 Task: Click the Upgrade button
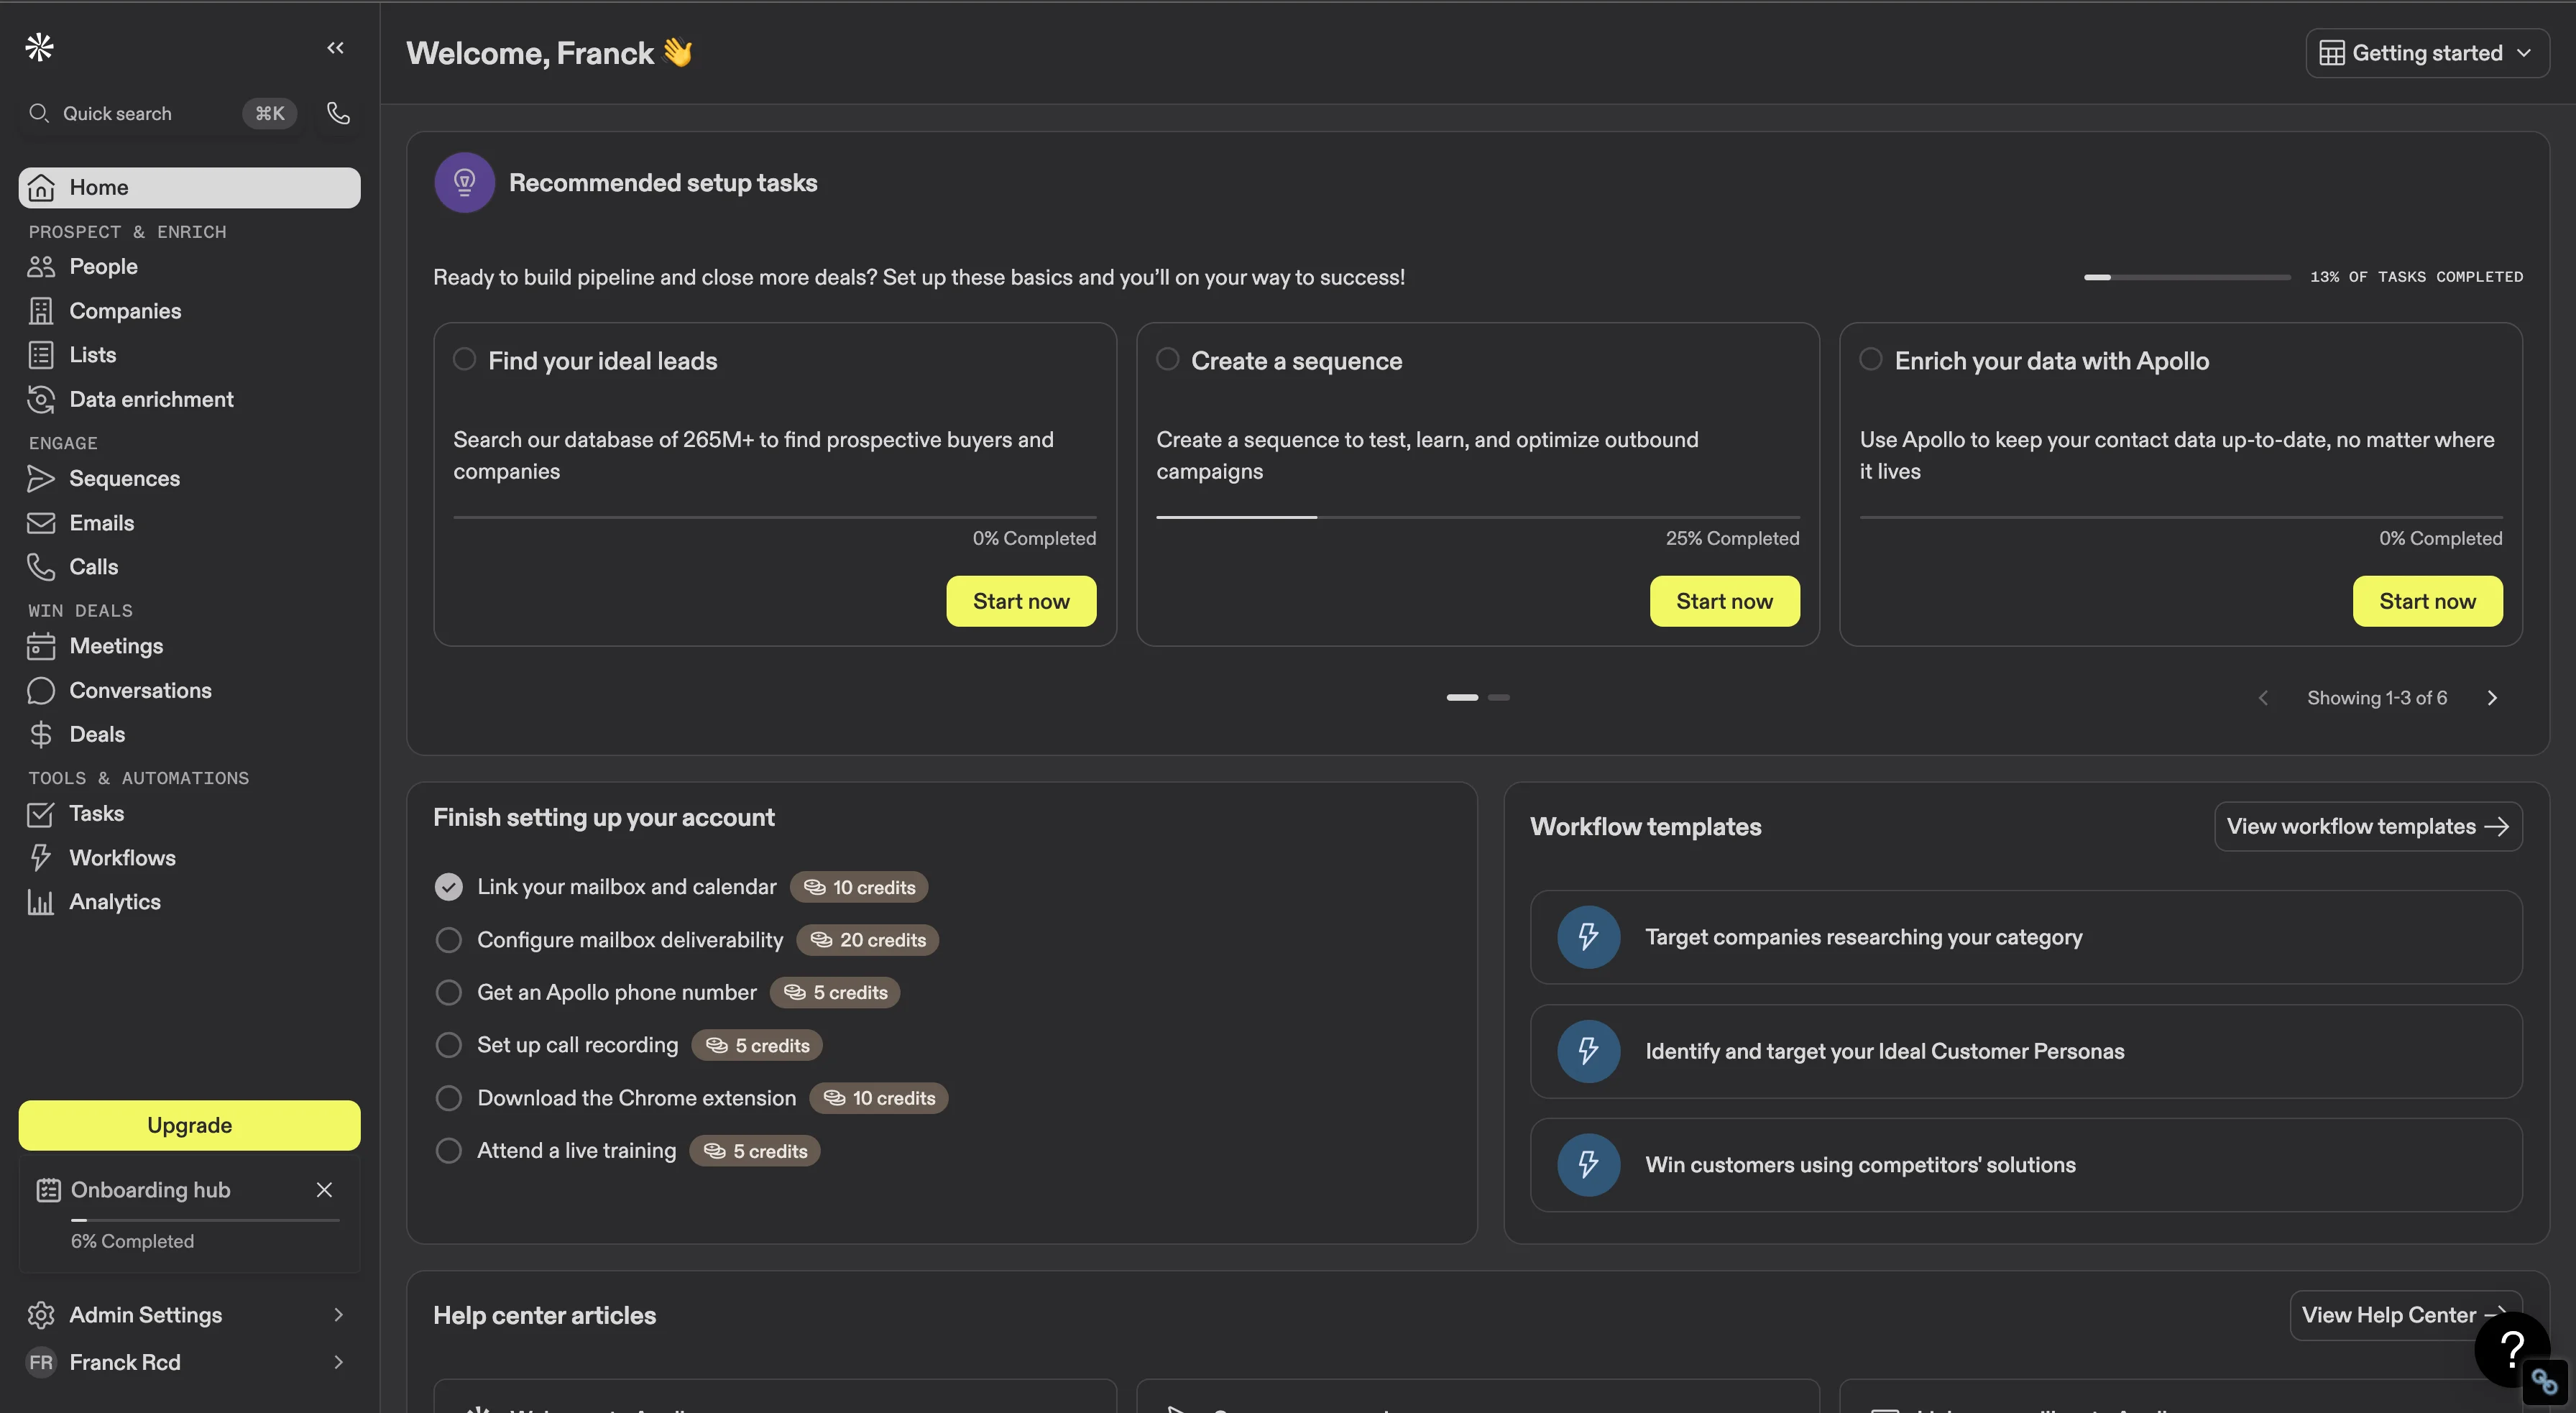189,1125
